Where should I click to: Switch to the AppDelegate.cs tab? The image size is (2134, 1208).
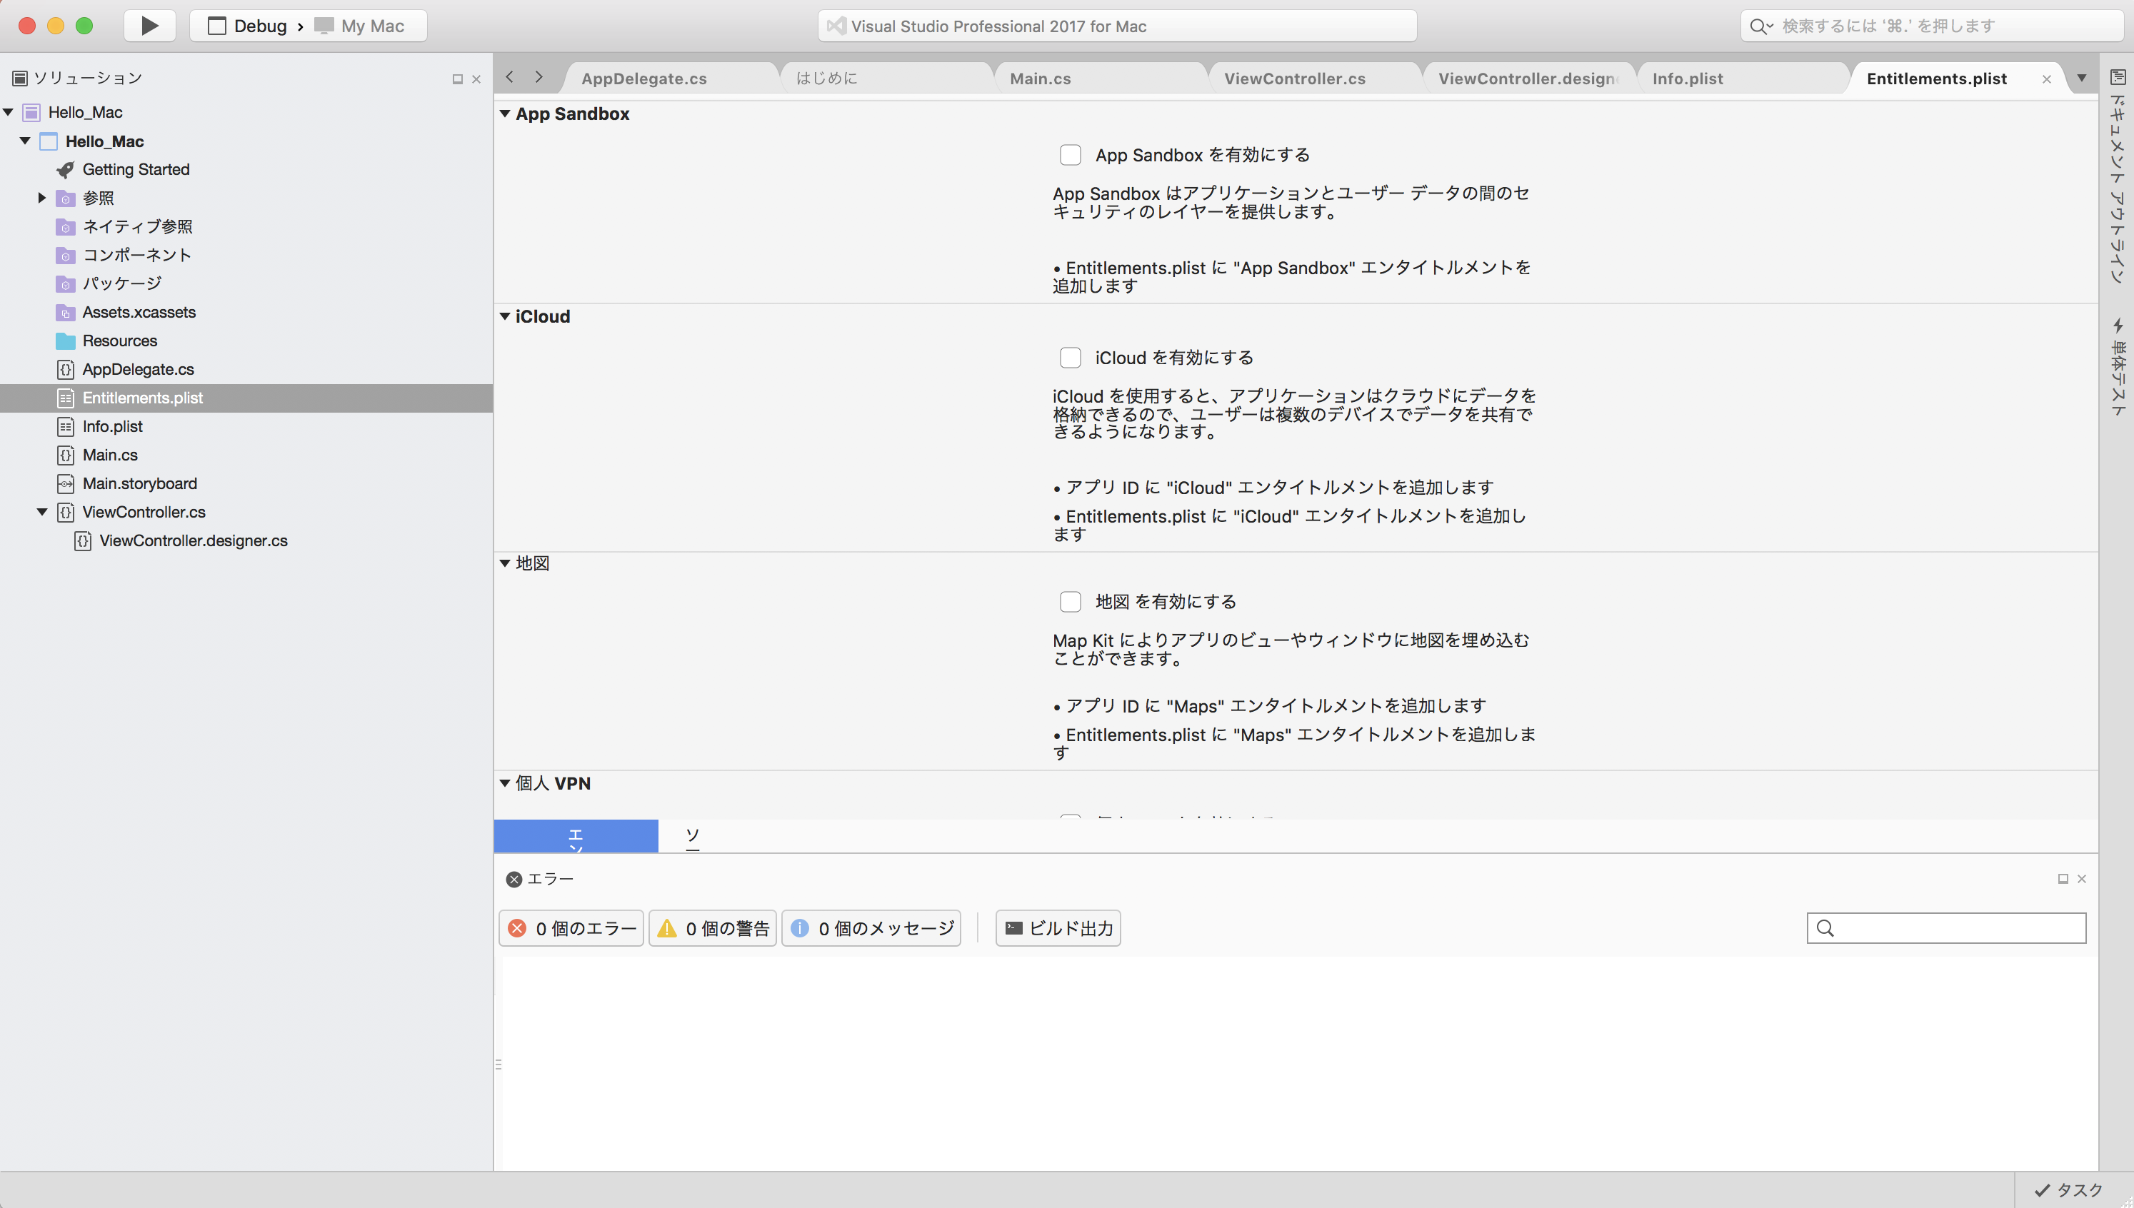tap(644, 79)
